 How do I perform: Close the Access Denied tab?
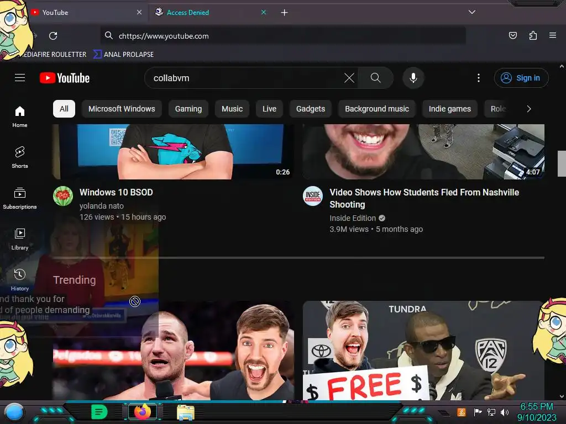click(264, 12)
